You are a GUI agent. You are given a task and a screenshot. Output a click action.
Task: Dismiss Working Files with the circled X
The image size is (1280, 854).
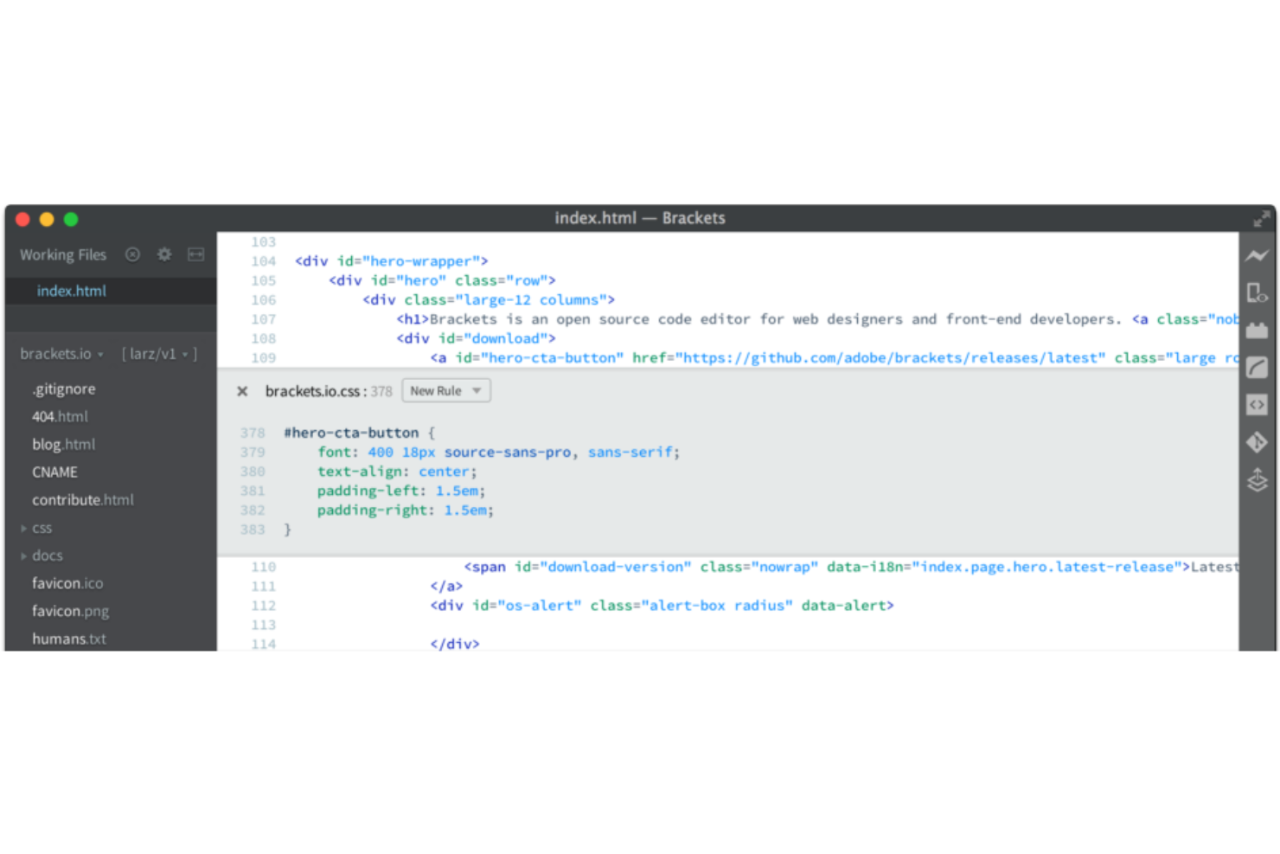coord(132,254)
